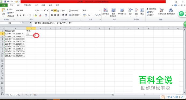Viewport: 186px width, 100px height.
Task: Switch to the Formulas (公式) tab
Action: coord(36,5)
